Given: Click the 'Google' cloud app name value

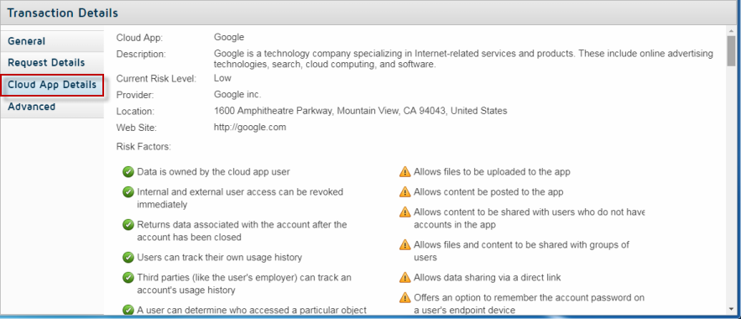Looking at the screenshot, I should click(229, 37).
